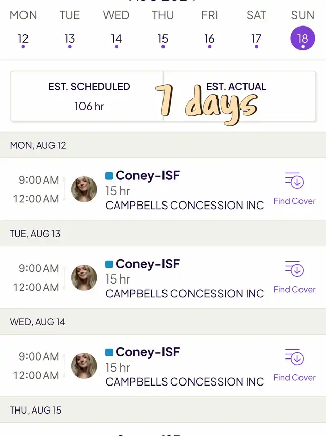Tap the Est. Scheduled 106 hr card
326x436 pixels.
(x=87, y=96)
